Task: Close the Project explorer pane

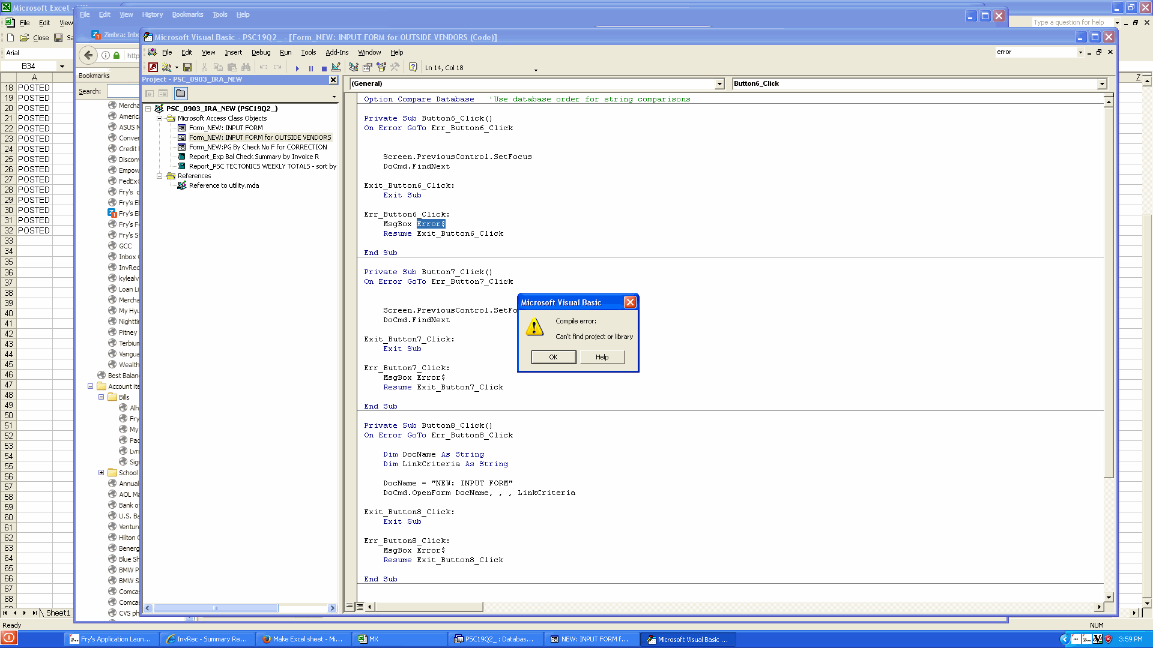Action: [x=333, y=80]
